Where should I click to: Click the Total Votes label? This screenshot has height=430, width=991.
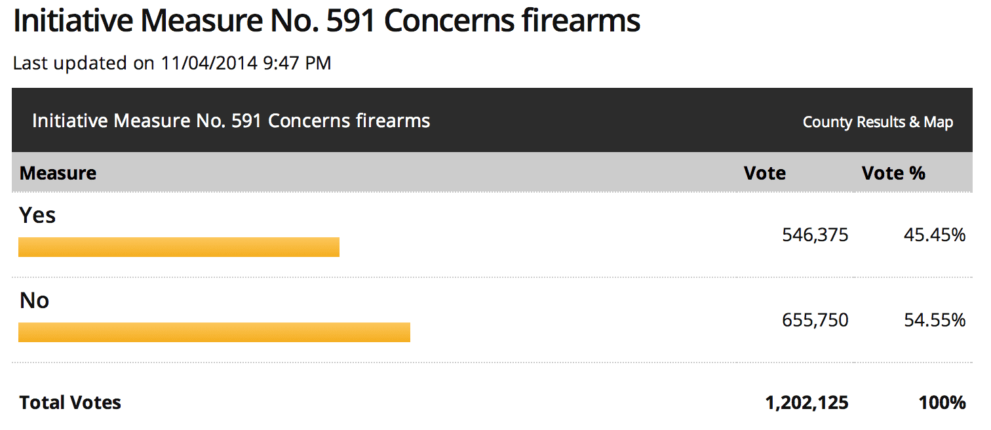(70, 402)
